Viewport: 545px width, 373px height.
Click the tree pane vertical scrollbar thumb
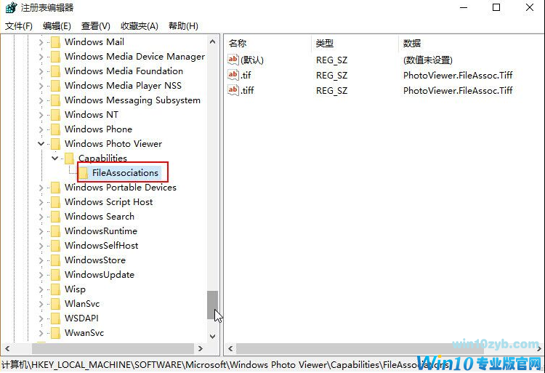[x=213, y=305]
